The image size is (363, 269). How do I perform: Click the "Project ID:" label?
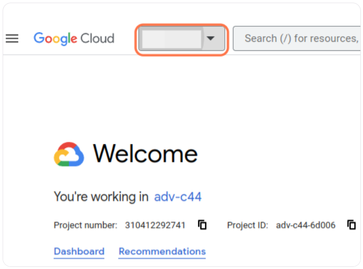[x=247, y=226]
